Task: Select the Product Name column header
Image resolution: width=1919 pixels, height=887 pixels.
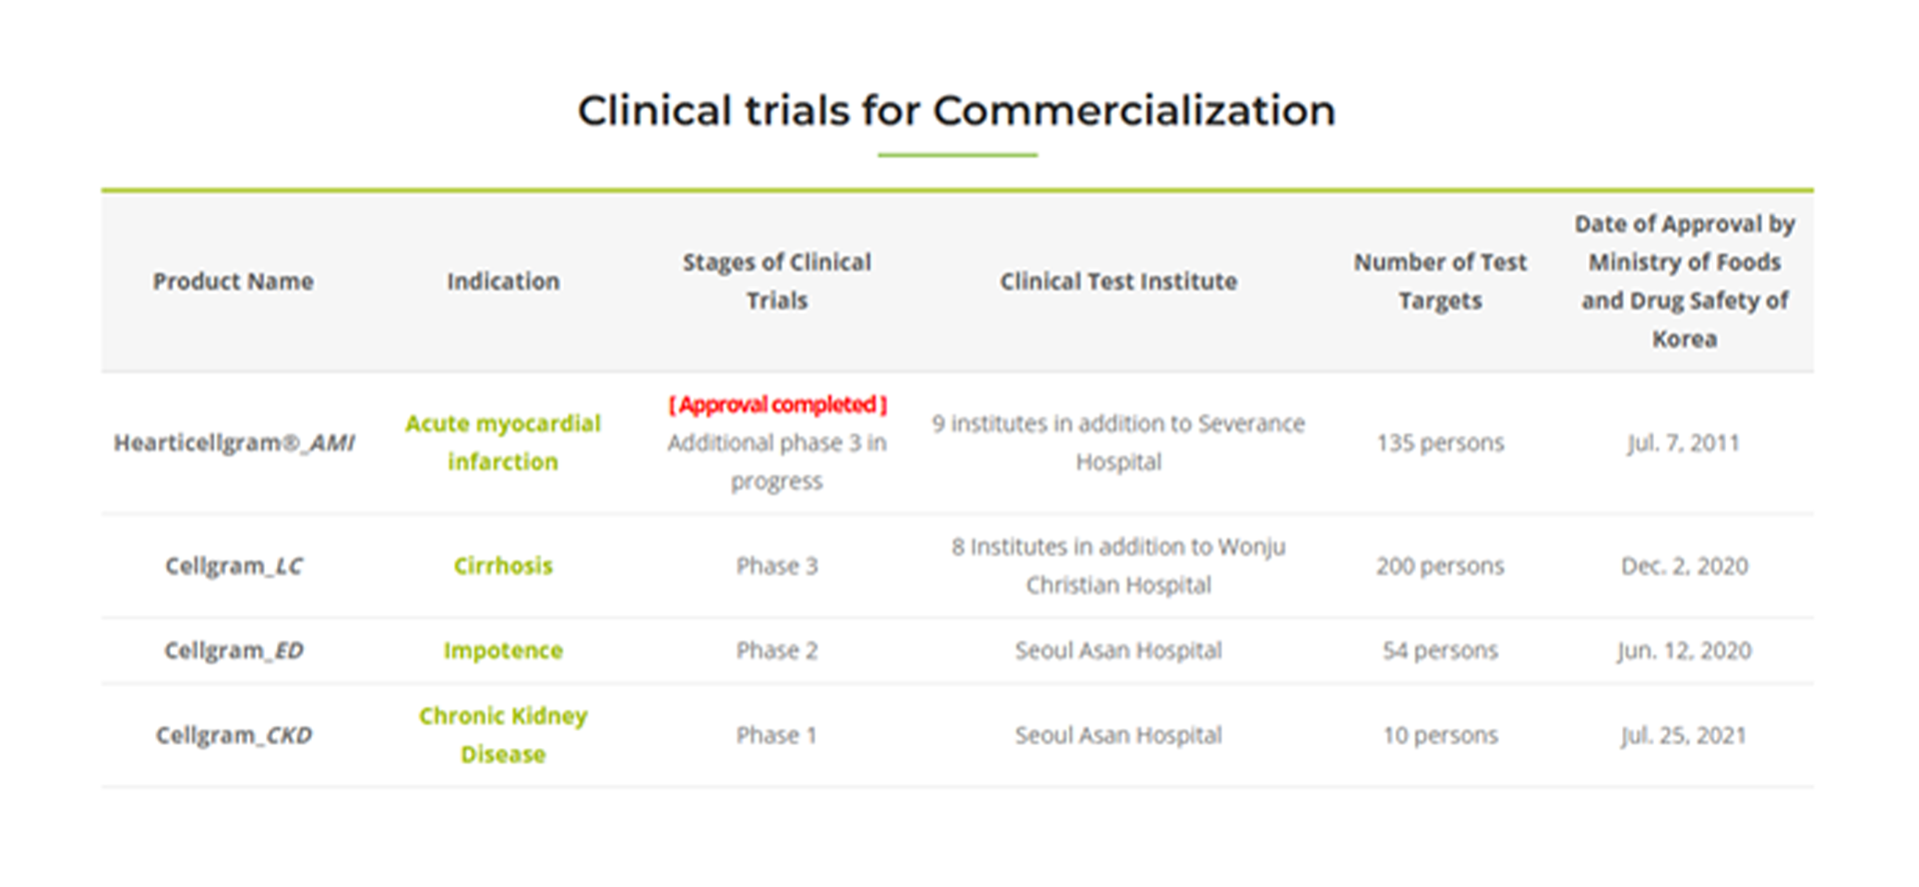Action: [x=233, y=282]
